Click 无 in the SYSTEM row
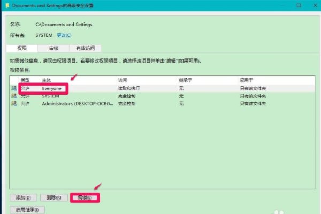This screenshot has height=214, width=321. [x=181, y=96]
